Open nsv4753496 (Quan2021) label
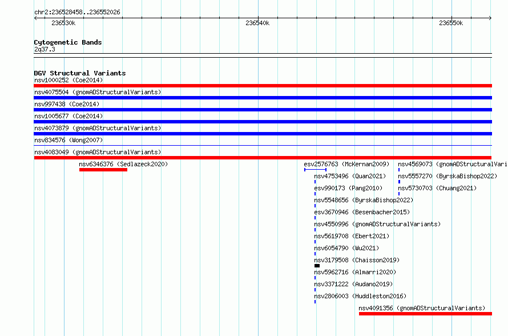The height and width of the screenshot is (336, 508). pos(350,176)
